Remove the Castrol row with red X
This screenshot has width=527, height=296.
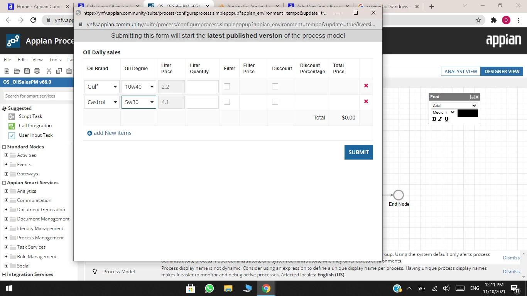(366, 101)
